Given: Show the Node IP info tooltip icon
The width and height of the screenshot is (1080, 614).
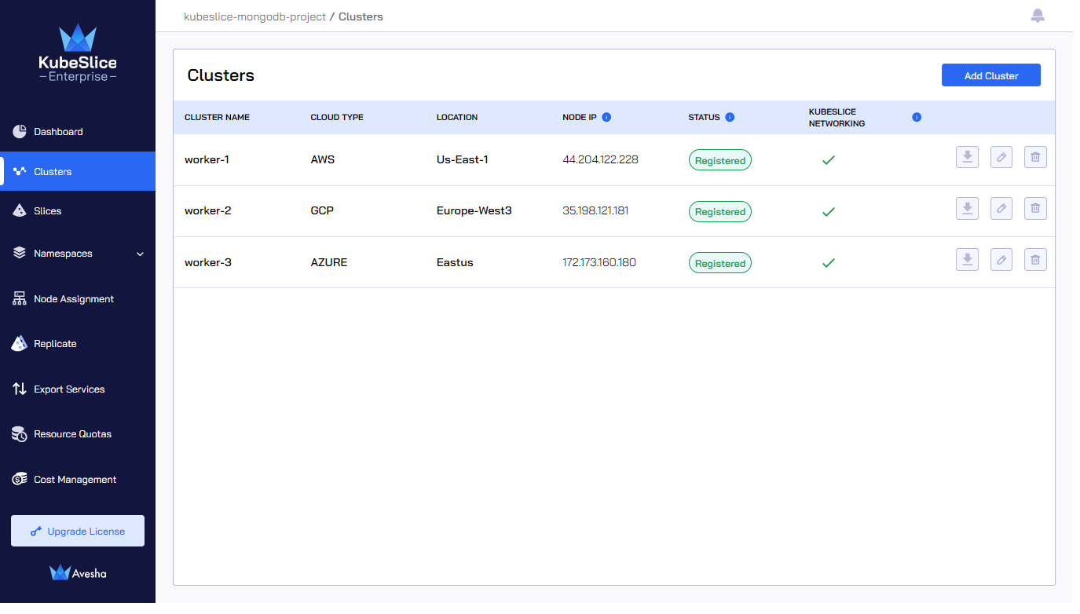Looking at the screenshot, I should pos(606,117).
